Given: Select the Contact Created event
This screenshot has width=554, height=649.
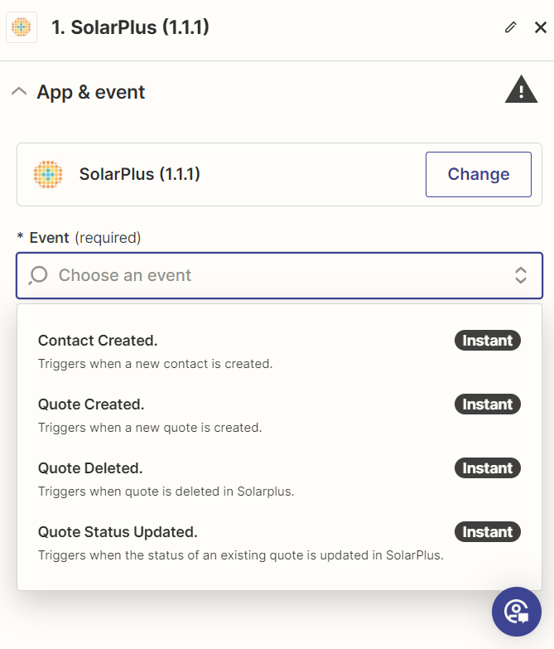Looking at the screenshot, I should tap(279, 351).
